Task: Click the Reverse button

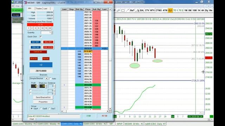Action: click(34, 58)
